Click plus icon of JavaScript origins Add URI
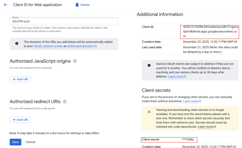The width and height of the screenshot is (242, 148). pyautogui.click(x=14, y=79)
